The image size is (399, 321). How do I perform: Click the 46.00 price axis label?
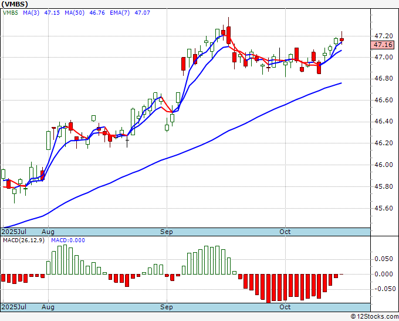384,165
